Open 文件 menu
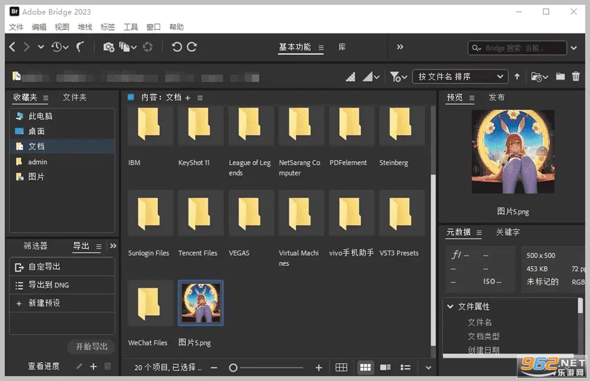The width and height of the screenshot is (590, 381). pyautogui.click(x=16, y=27)
